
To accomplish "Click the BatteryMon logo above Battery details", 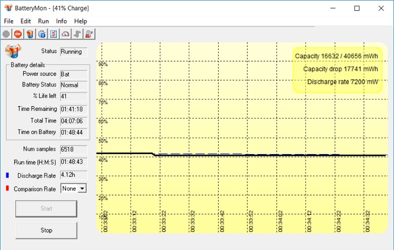I will (x=13, y=51).
